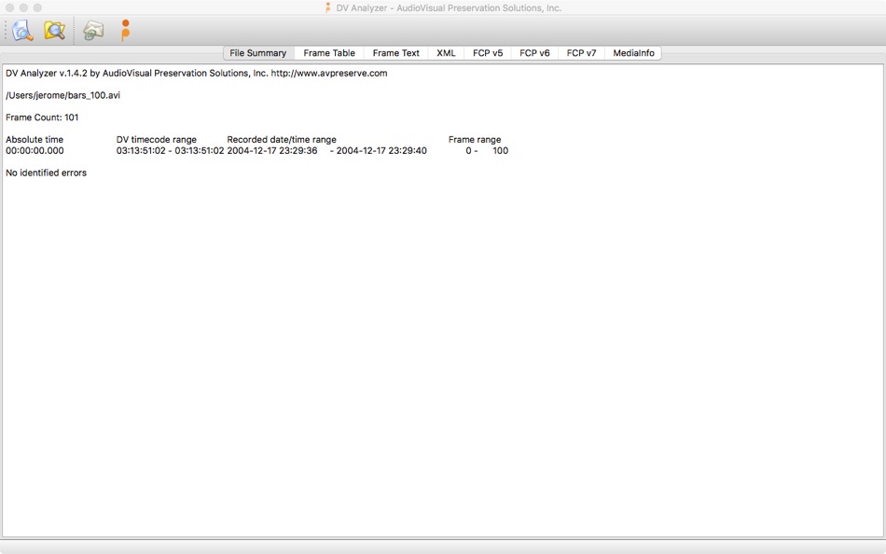
Task: Open the FCP v7 tab
Action: point(581,53)
